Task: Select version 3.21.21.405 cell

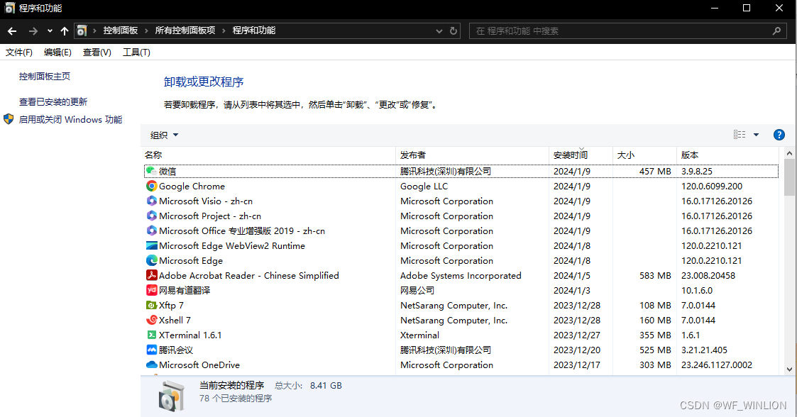Action: pyautogui.click(x=704, y=350)
